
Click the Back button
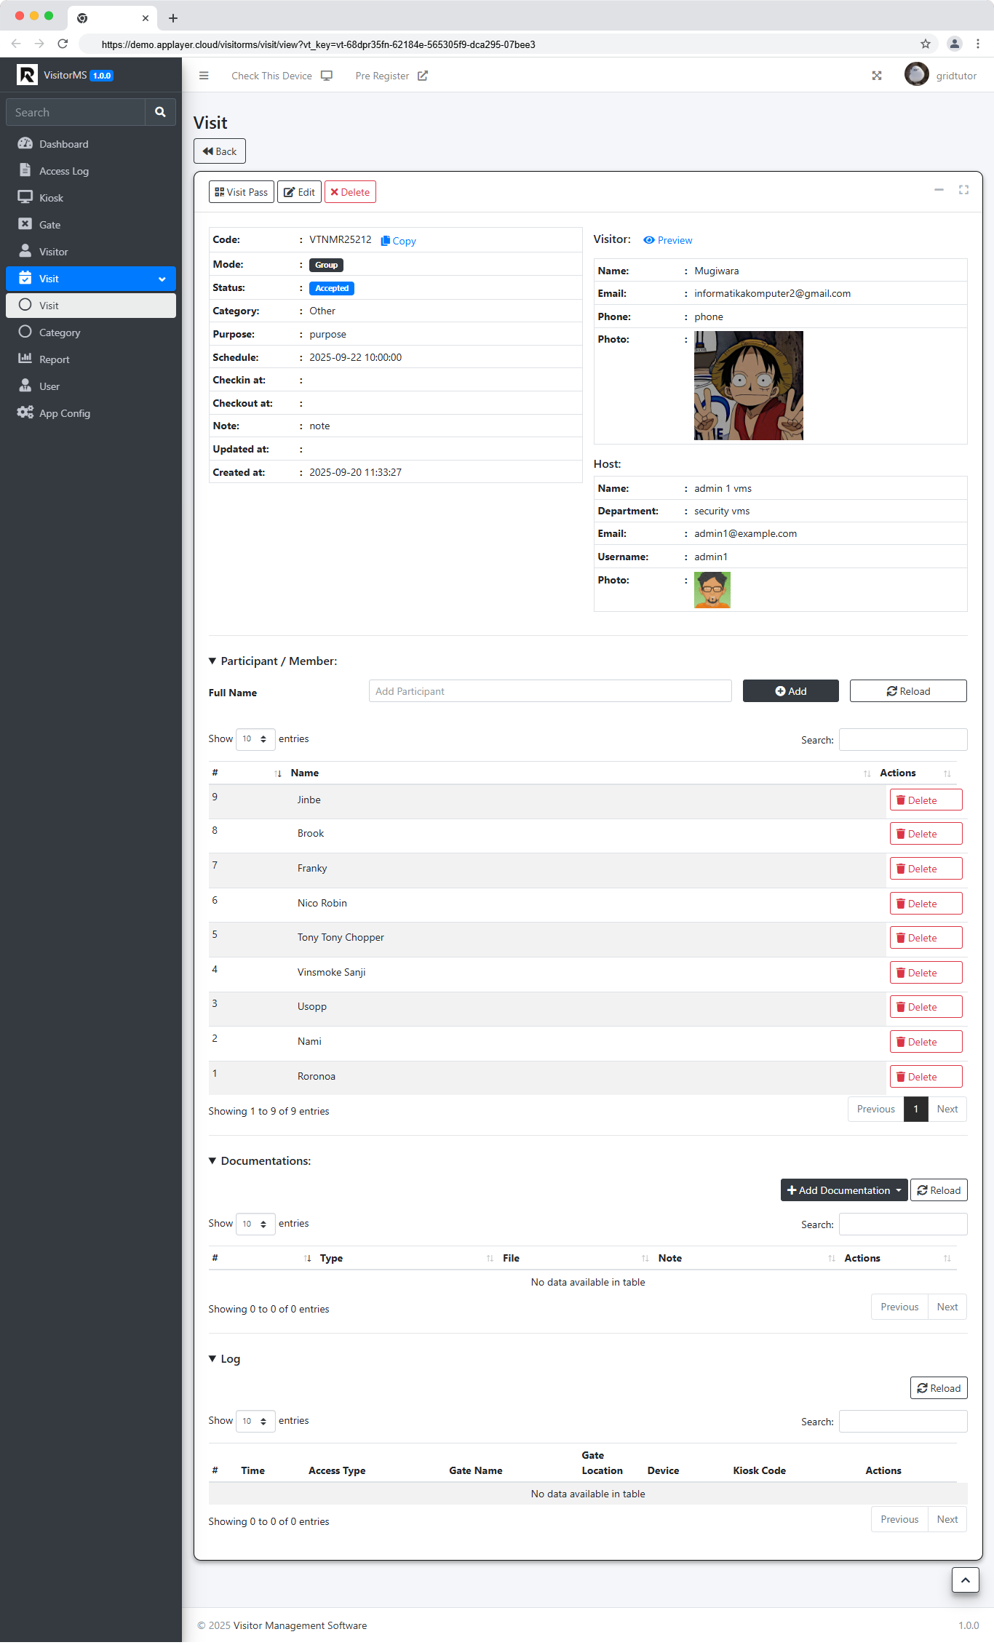pos(220,151)
